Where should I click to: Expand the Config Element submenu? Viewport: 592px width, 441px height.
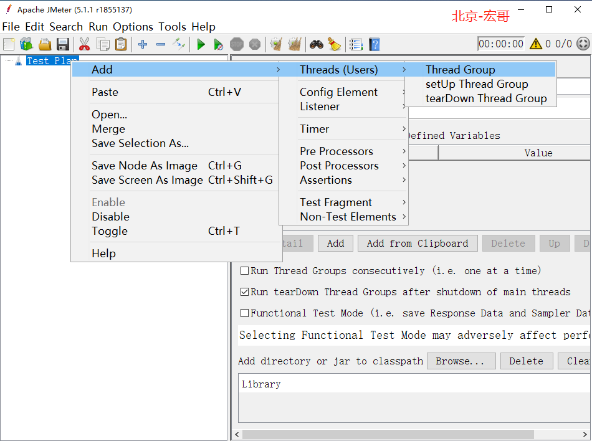345,92
